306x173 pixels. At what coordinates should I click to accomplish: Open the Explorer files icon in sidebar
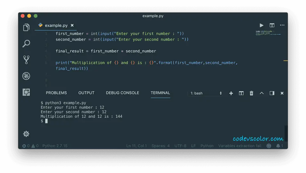[26, 28]
